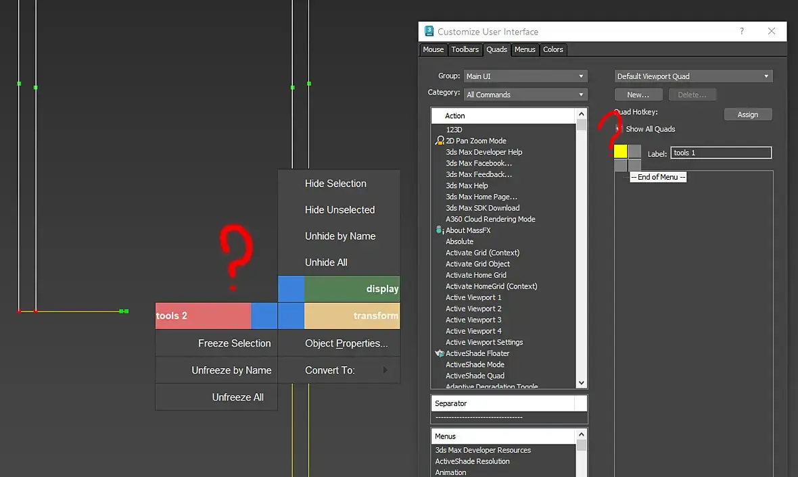798x477 pixels.
Task: Expand the Convert To submenu arrow
Action: (385, 370)
